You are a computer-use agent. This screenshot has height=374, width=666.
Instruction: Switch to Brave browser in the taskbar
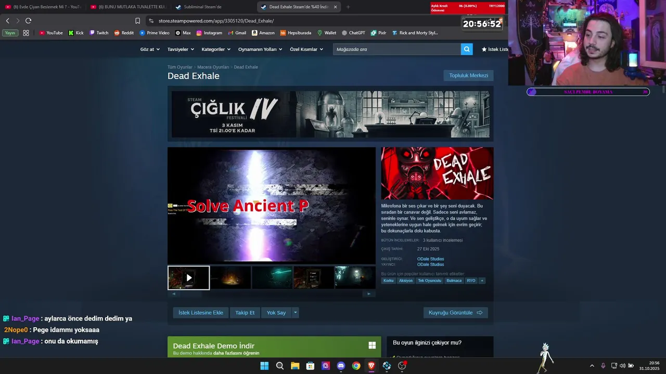click(372, 366)
